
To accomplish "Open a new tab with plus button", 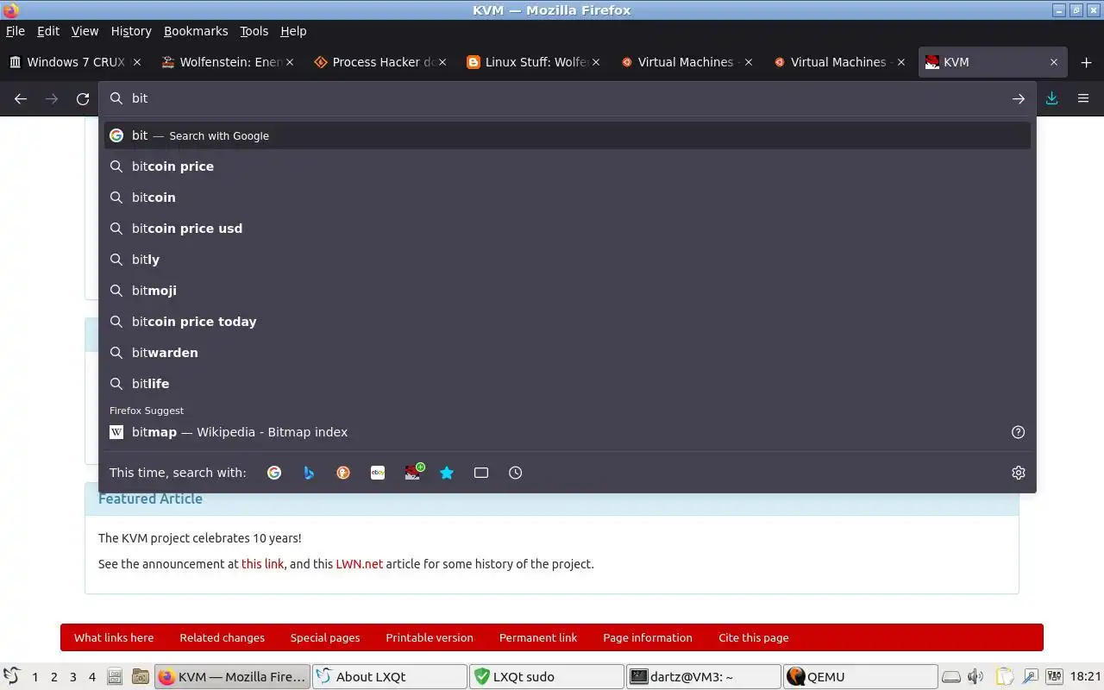I will click(1086, 62).
